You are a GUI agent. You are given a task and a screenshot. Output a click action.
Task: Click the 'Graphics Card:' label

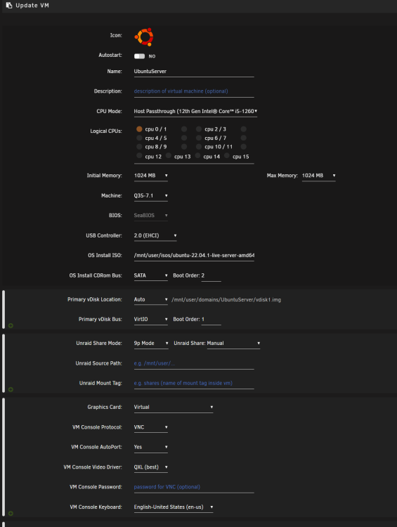click(x=105, y=407)
